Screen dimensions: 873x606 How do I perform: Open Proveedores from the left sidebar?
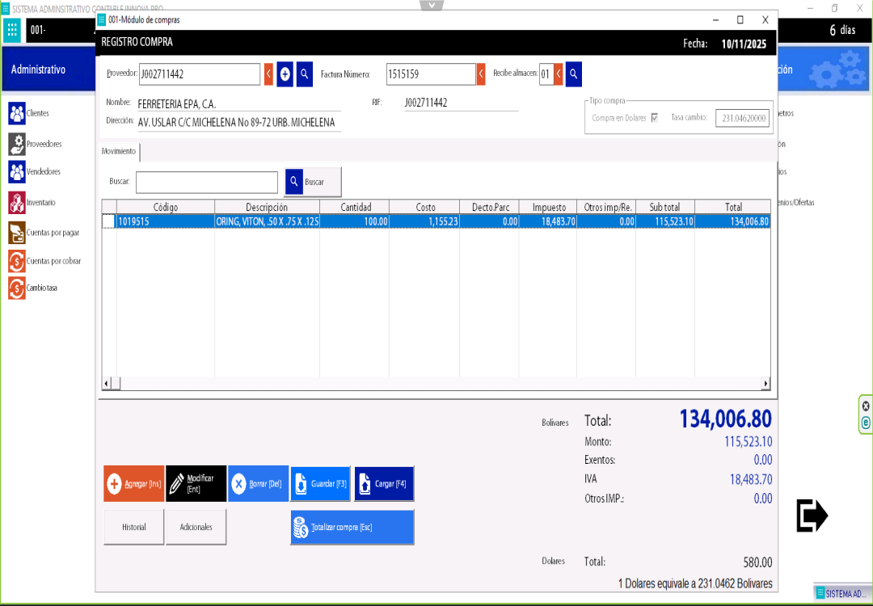pos(16,144)
